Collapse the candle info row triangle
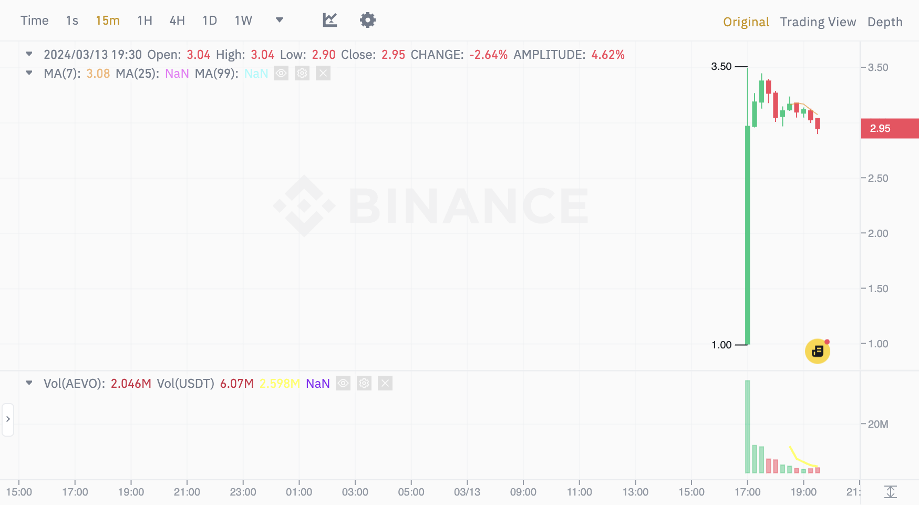 [x=29, y=54]
